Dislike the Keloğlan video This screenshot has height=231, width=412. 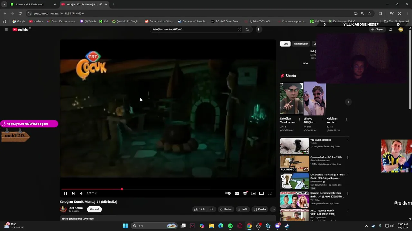point(211,209)
